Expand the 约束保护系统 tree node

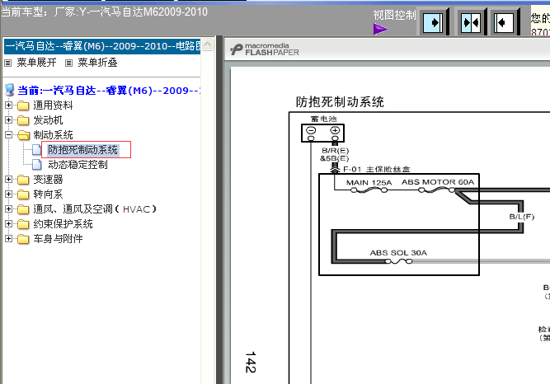pos(9,224)
